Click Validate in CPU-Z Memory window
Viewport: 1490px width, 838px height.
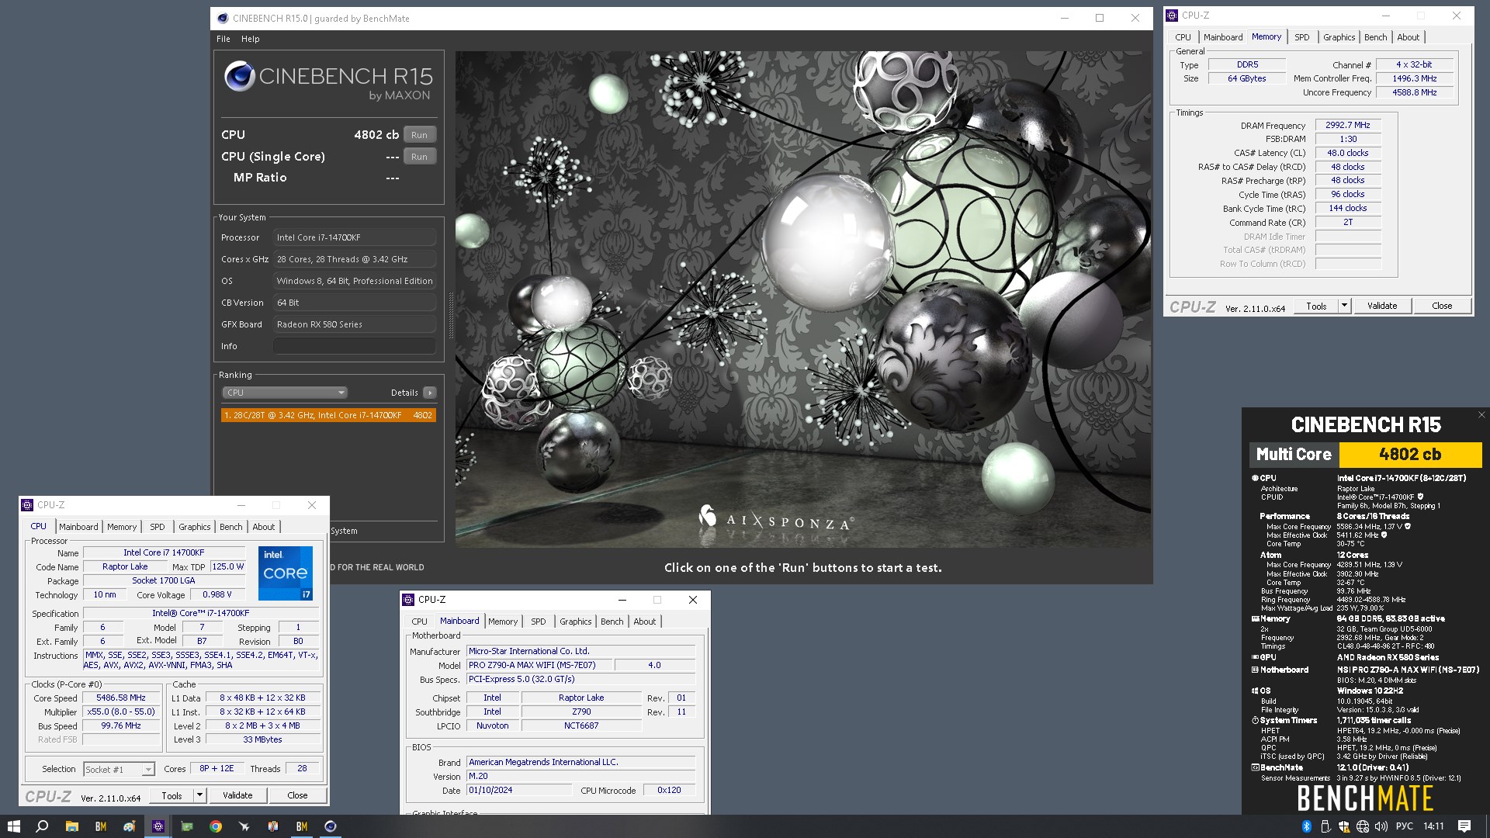[x=1382, y=306]
